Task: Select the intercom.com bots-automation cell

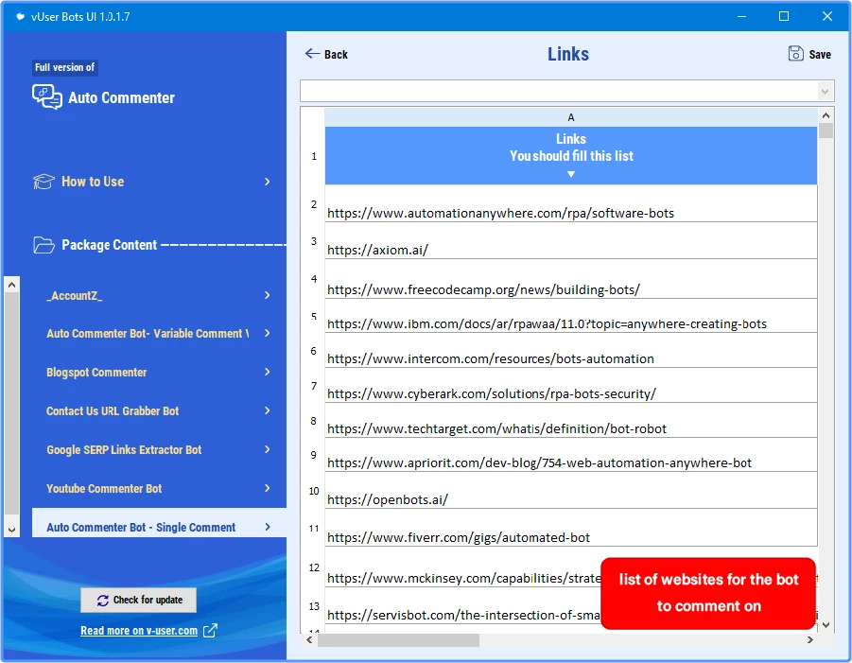Action: (x=570, y=351)
